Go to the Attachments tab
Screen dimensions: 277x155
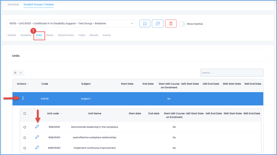pos(66,35)
